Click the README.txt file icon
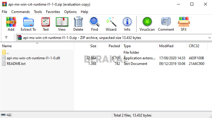The width and height of the screenshot is (212, 118). click(4, 63)
